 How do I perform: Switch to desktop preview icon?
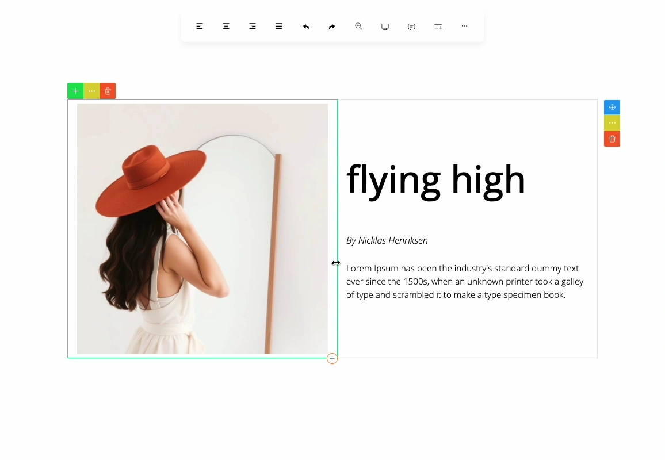click(385, 26)
